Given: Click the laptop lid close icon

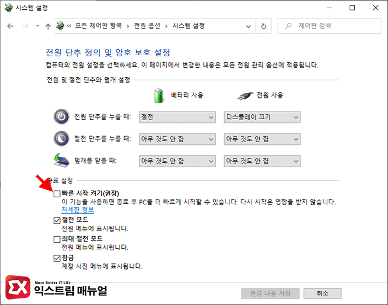Looking at the screenshot, I should (61, 160).
